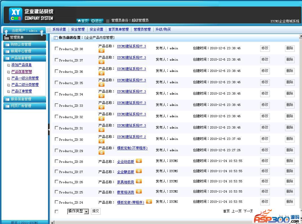Click the recommend badge under Products_ID:38
Screen dimensions: 302x224
click(101, 51)
